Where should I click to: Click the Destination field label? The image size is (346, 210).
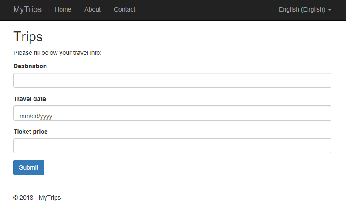(30, 66)
